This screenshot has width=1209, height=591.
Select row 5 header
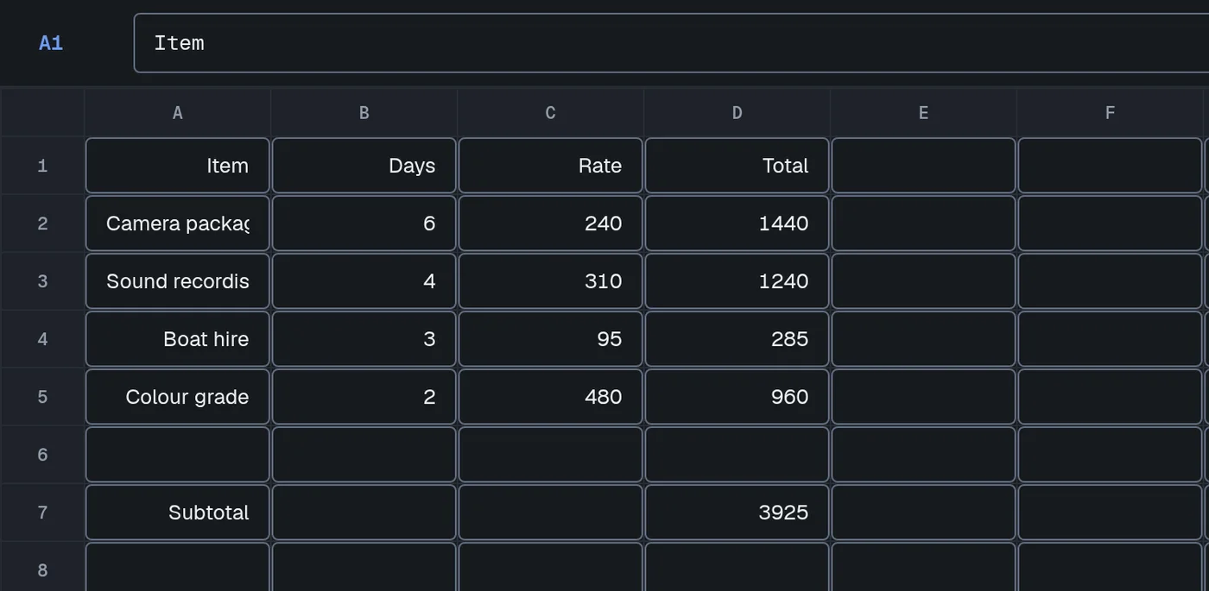42,397
